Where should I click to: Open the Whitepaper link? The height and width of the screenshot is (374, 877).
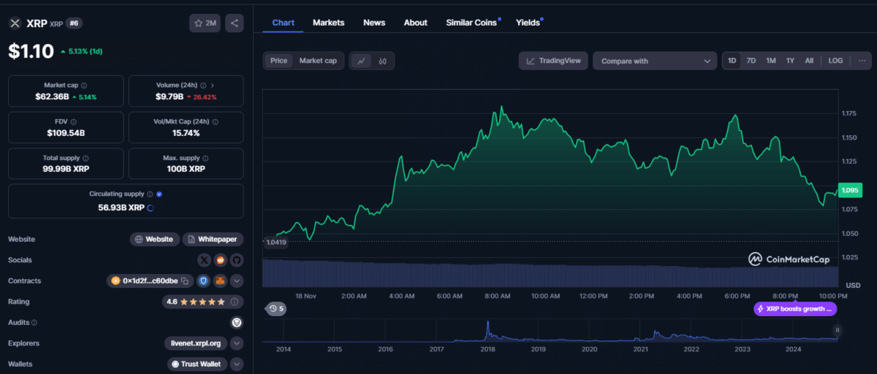213,239
